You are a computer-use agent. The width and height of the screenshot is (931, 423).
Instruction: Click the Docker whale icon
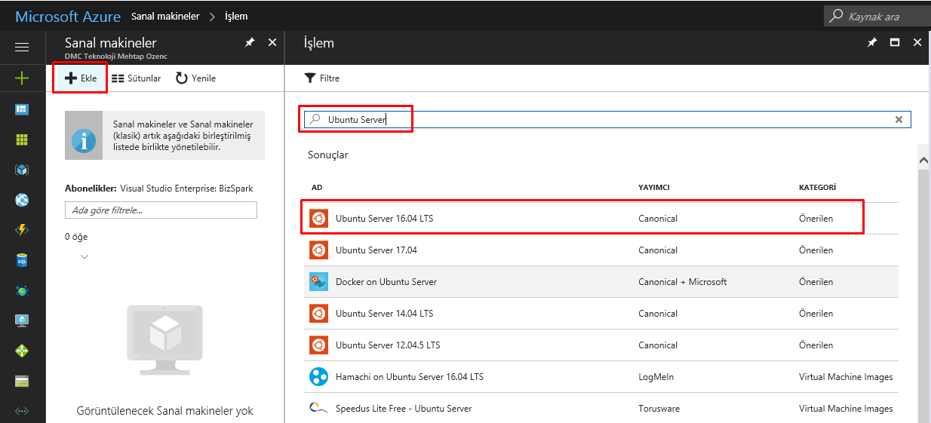318,282
